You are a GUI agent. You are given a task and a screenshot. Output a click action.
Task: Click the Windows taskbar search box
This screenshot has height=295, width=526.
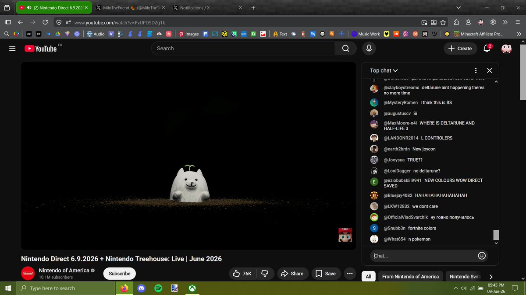[65, 288]
